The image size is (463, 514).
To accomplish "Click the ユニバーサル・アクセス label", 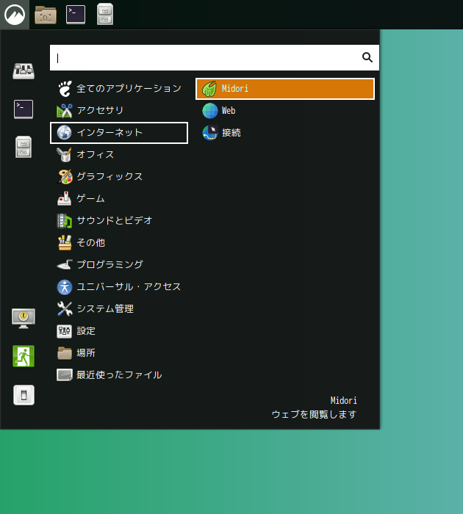I will [129, 286].
